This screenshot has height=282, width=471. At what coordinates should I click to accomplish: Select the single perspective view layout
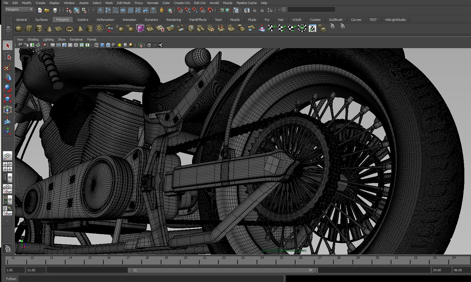tap(8, 156)
